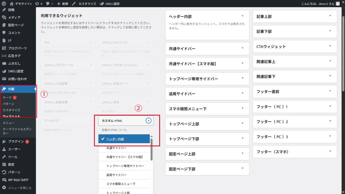Collapse the ヘッダー内部 widget area
Image resolution: width=345 pixels, height=194 pixels.
pyautogui.click(x=242, y=15)
